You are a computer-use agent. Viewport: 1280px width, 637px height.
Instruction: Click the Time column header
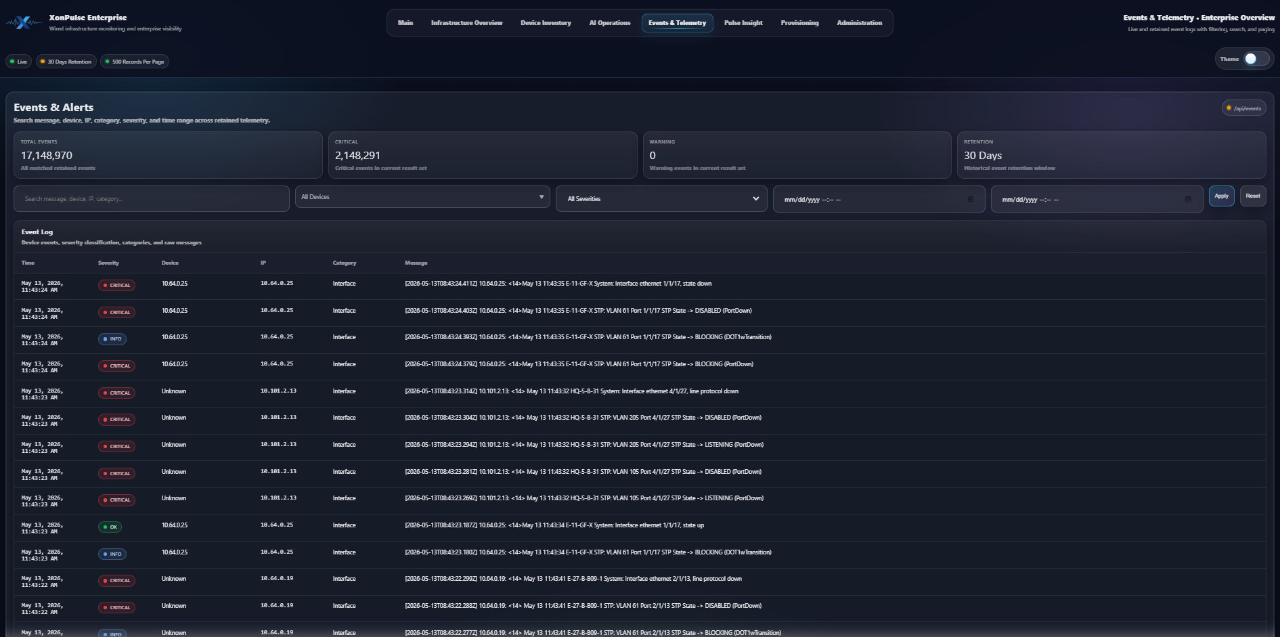coord(28,263)
